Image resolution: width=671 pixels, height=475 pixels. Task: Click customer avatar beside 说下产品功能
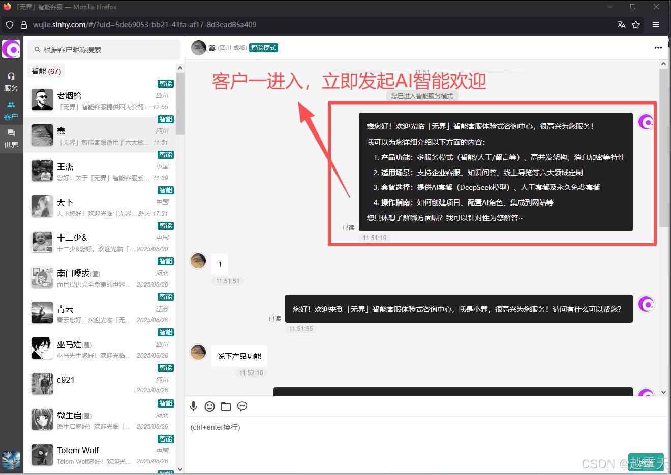click(x=198, y=352)
